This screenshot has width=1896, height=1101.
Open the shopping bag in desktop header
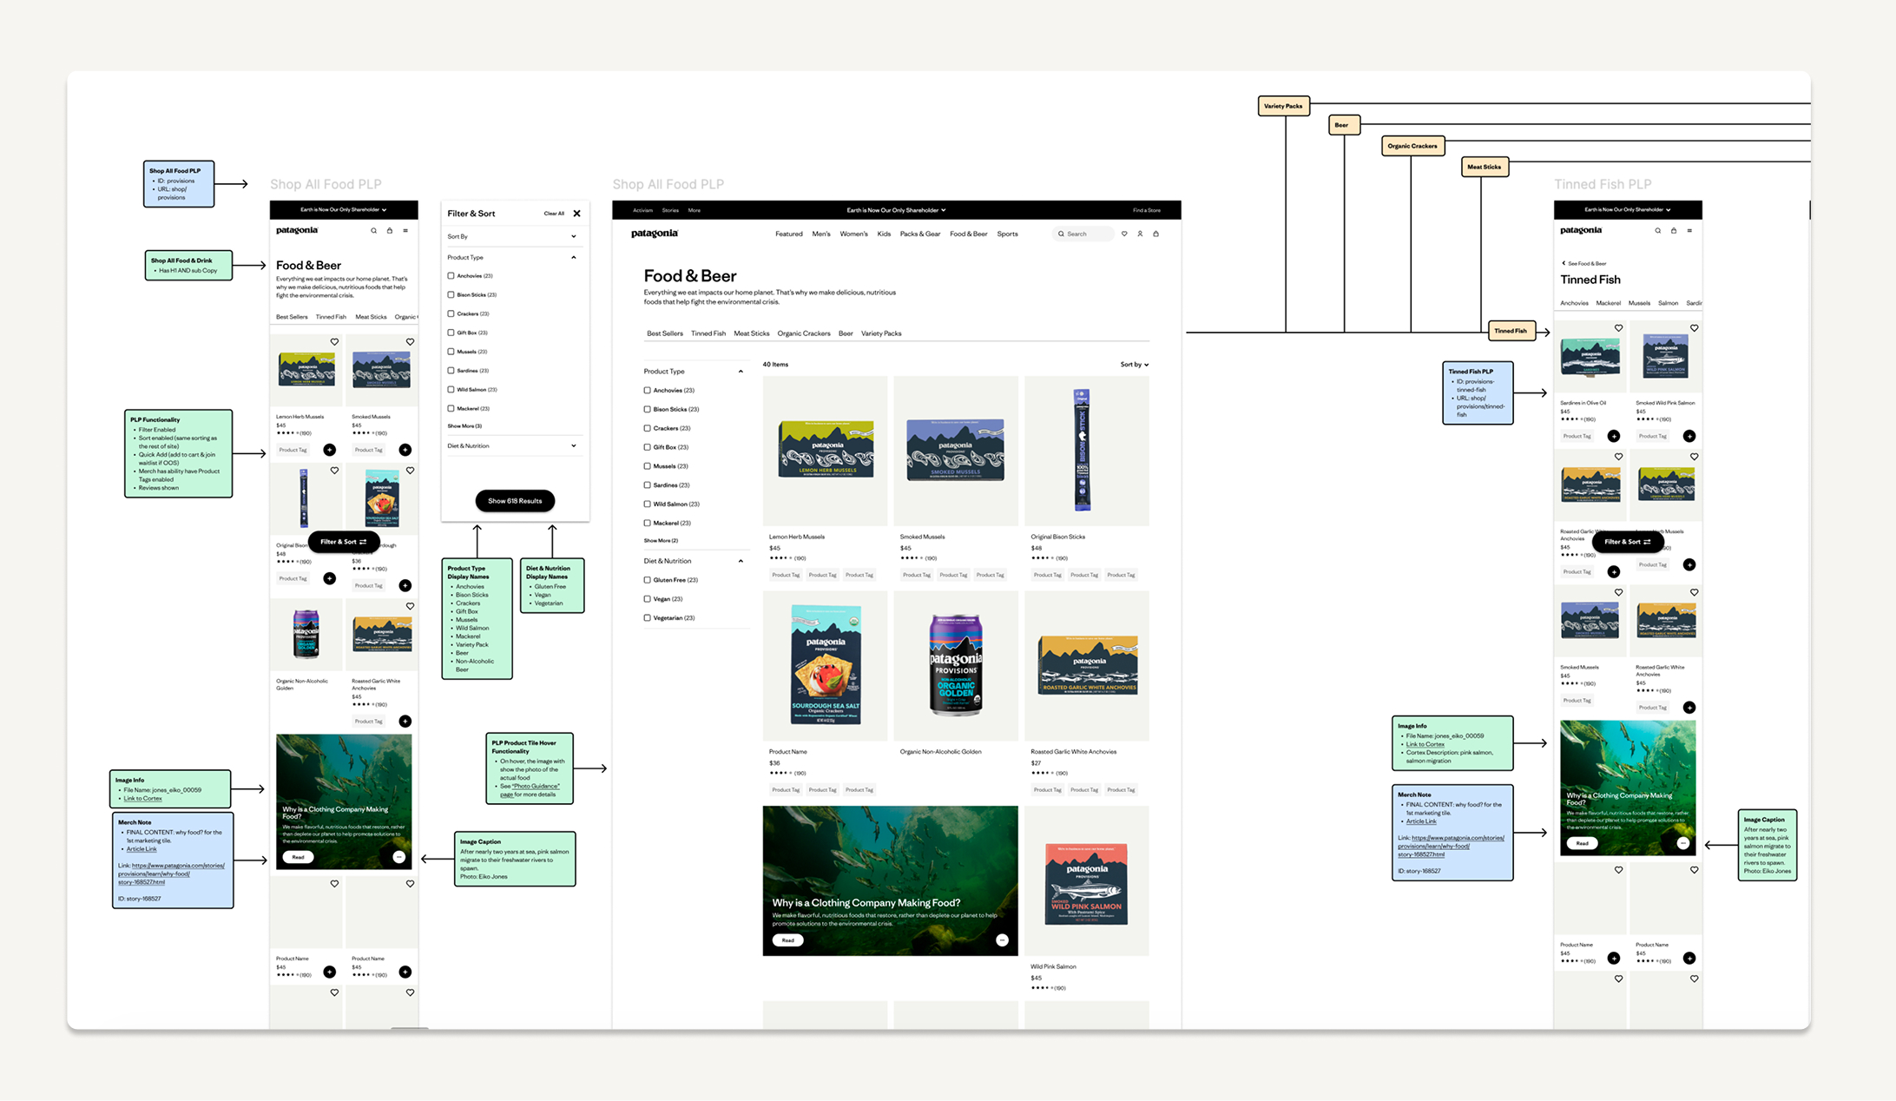pos(1155,234)
